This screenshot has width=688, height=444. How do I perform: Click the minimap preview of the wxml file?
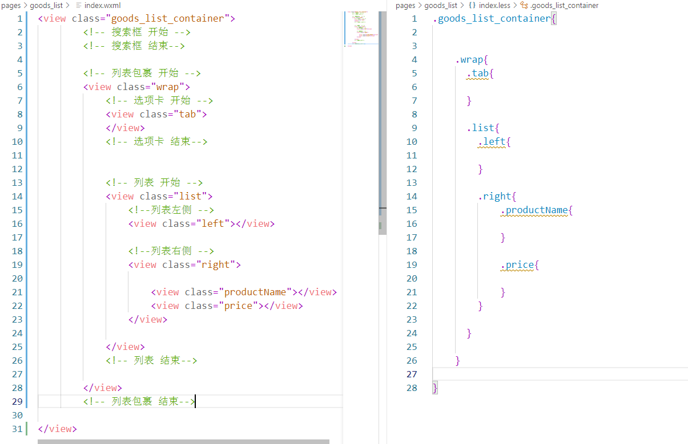click(x=361, y=27)
